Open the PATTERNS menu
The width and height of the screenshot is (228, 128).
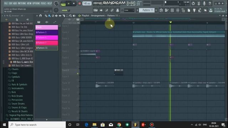click(x=22, y=3)
